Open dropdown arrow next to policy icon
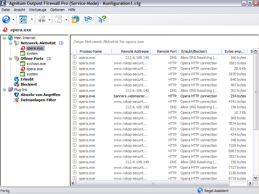Viewport: 259px width, 194px height. click(49, 20)
